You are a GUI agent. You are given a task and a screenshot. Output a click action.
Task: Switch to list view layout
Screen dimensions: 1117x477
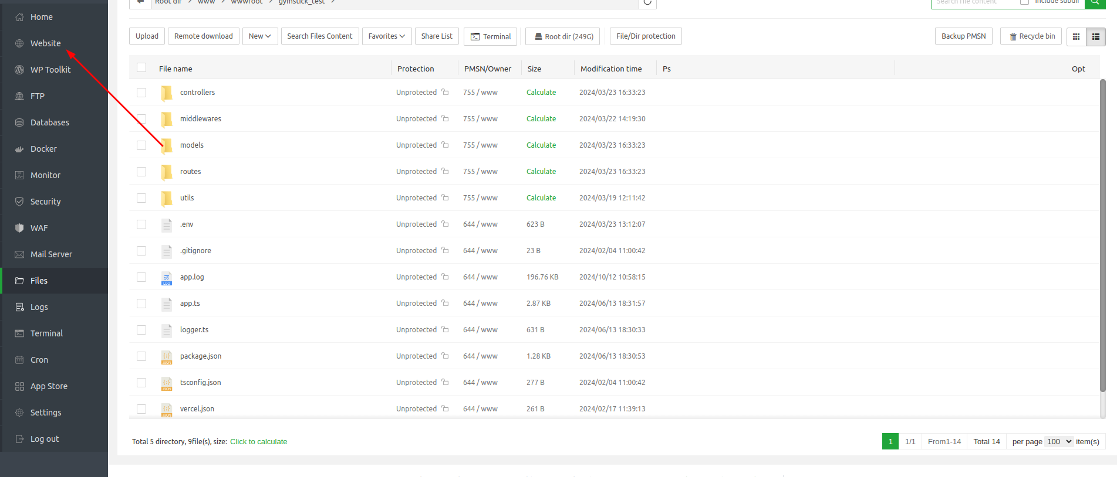(1095, 36)
